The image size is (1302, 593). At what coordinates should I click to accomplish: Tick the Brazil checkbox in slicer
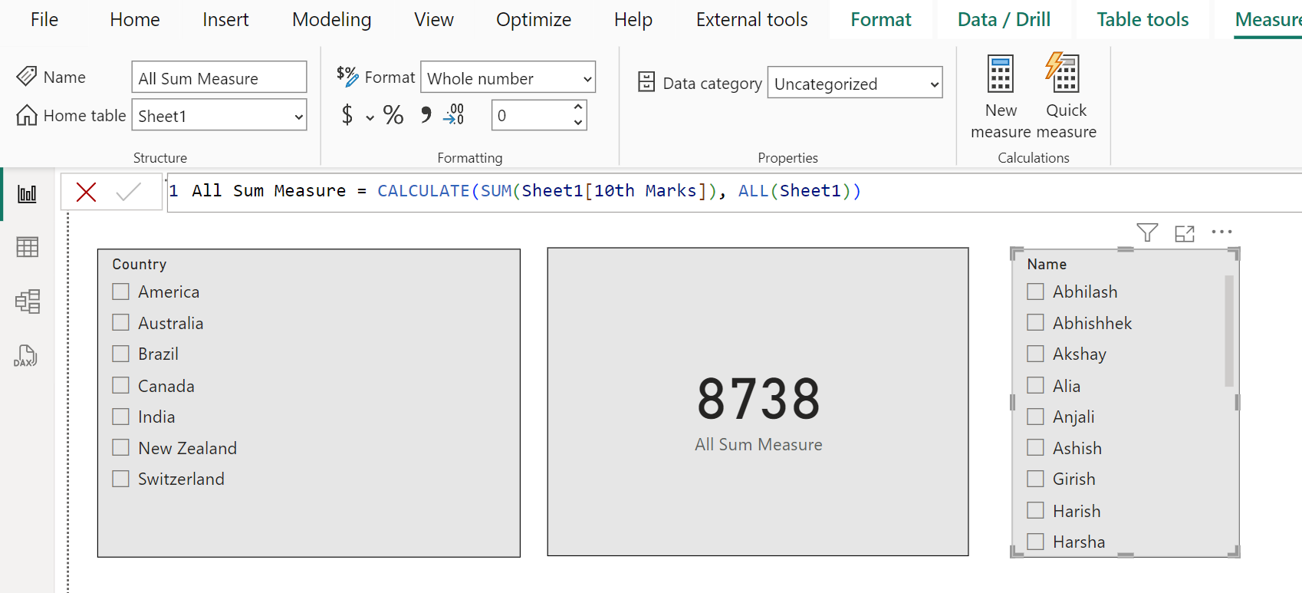click(121, 354)
